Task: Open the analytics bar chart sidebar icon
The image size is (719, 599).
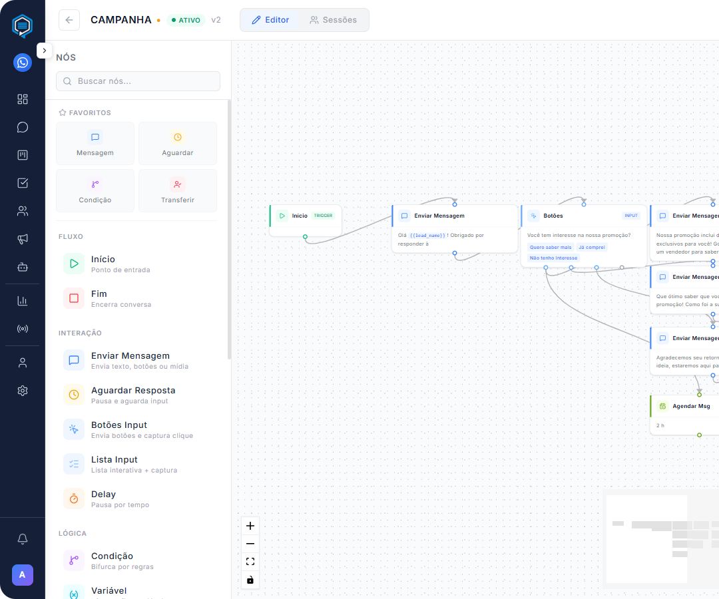Action: pos(23,301)
